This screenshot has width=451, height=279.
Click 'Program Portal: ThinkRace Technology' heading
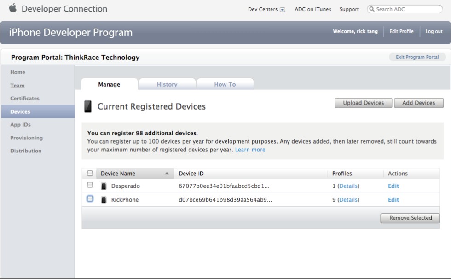pyautogui.click(x=75, y=58)
